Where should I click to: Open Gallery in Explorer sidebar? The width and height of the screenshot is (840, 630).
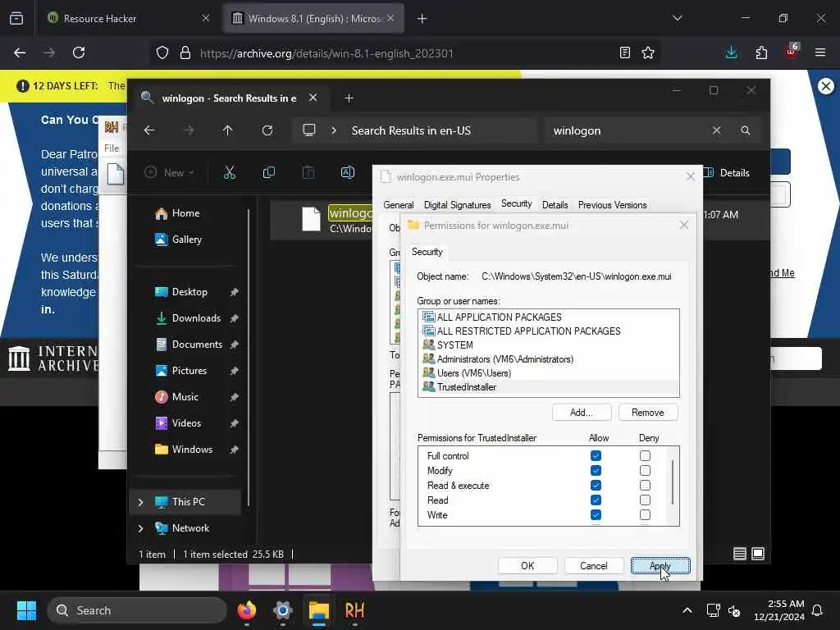click(x=186, y=240)
